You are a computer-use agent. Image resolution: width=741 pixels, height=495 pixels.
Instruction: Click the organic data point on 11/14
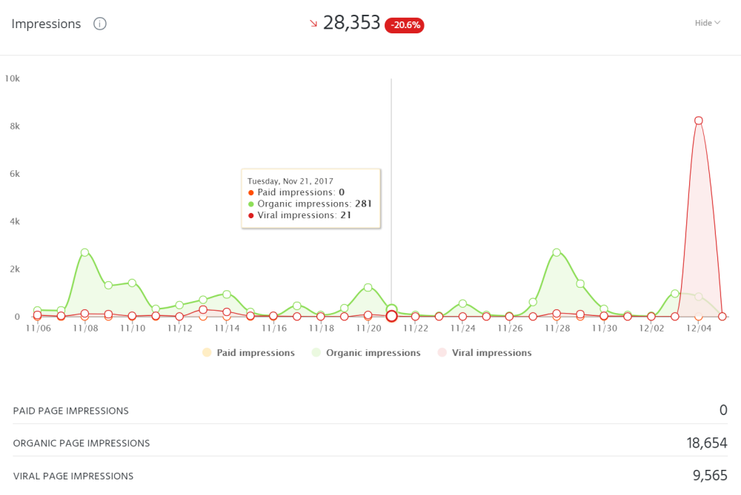coord(227,294)
